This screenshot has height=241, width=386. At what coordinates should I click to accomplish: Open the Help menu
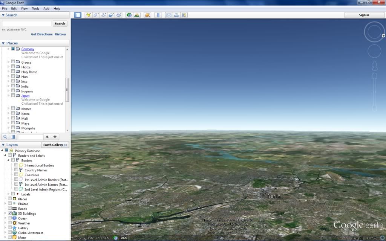(57, 8)
